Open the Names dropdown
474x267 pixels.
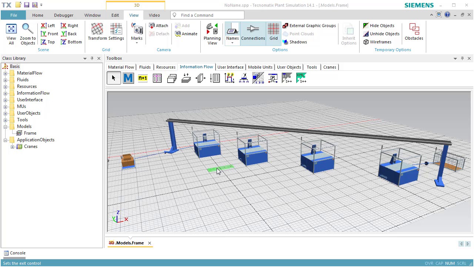pos(232,43)
